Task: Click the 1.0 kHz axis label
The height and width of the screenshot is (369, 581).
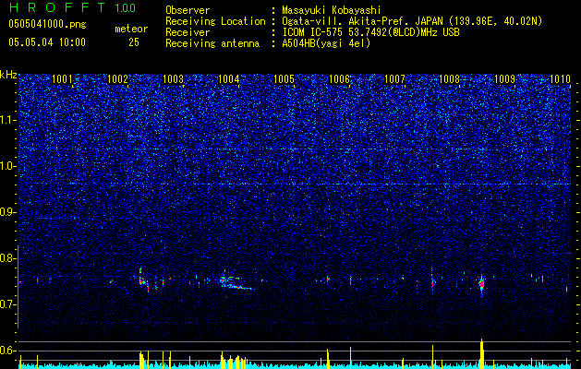Action: click(8, 166)
